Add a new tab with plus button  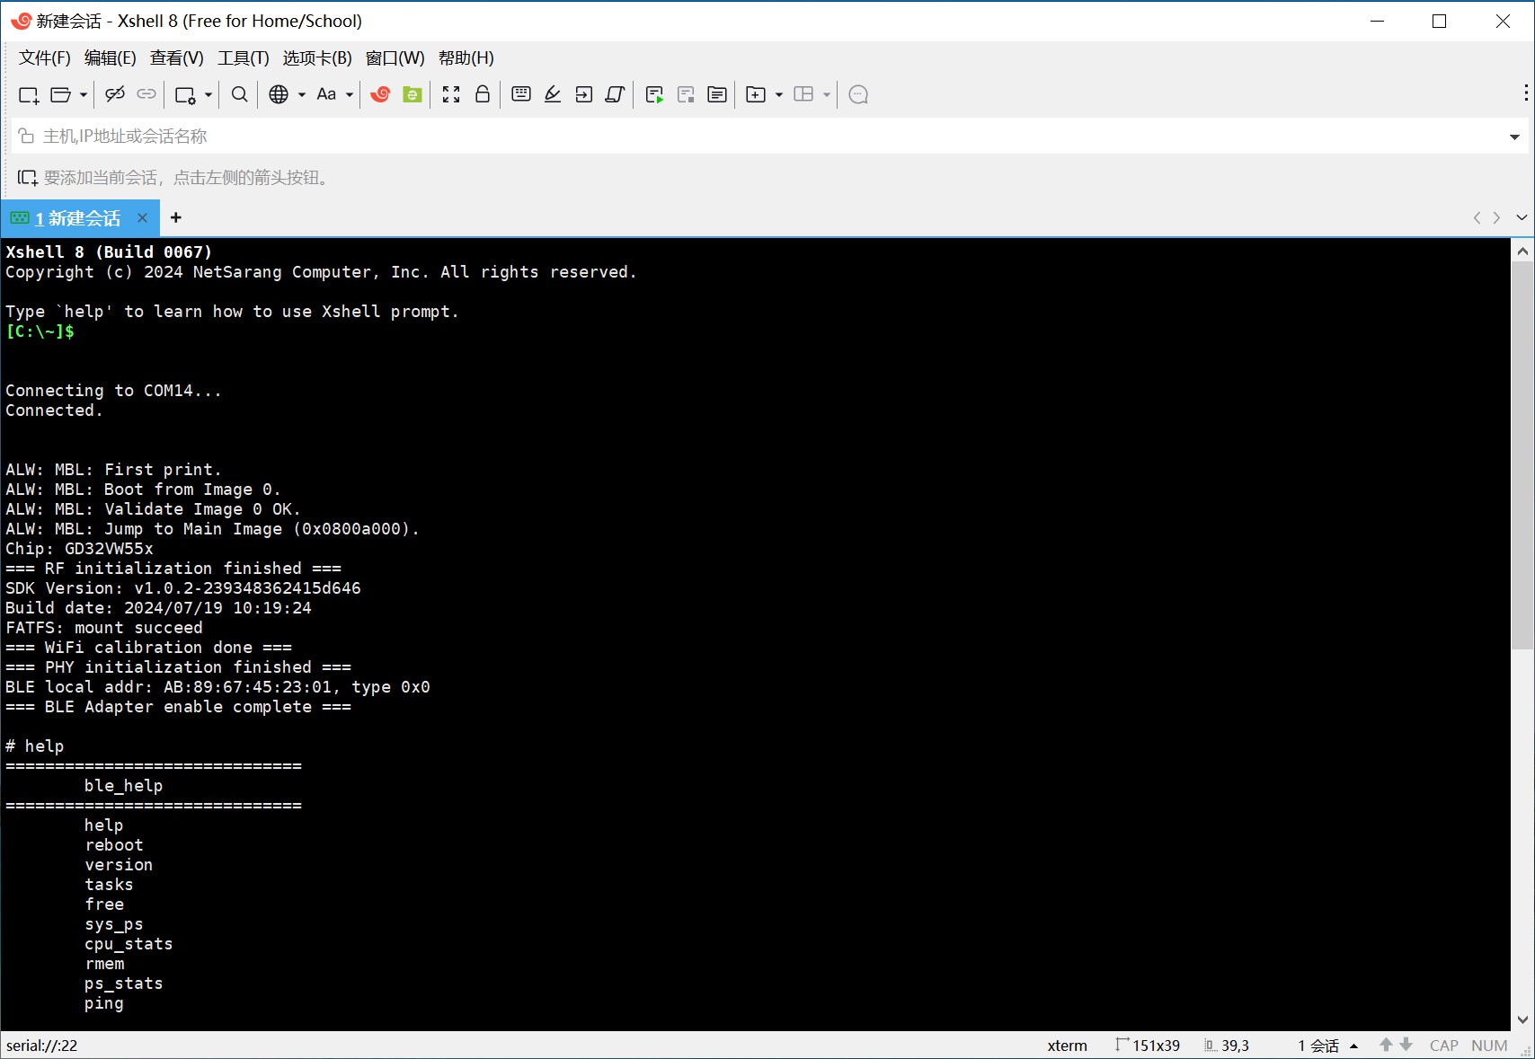click(x=176, y=217)
